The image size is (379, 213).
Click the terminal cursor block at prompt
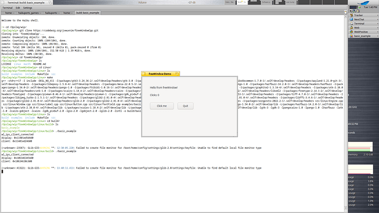(2, 171)
